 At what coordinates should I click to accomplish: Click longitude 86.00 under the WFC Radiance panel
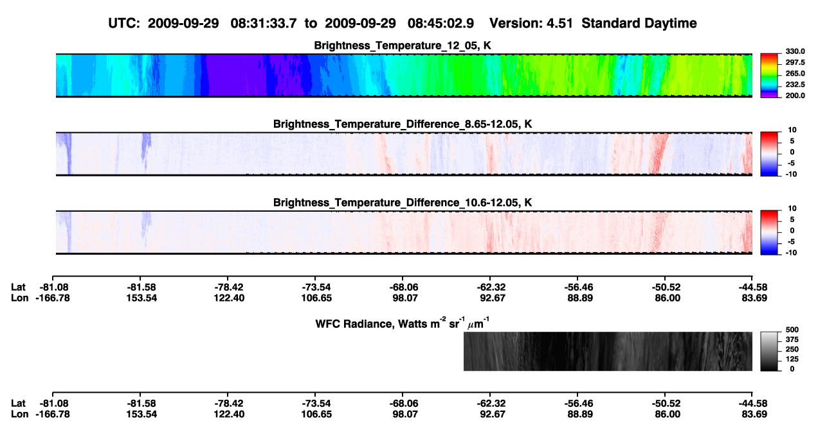click(x=664, y=414)
